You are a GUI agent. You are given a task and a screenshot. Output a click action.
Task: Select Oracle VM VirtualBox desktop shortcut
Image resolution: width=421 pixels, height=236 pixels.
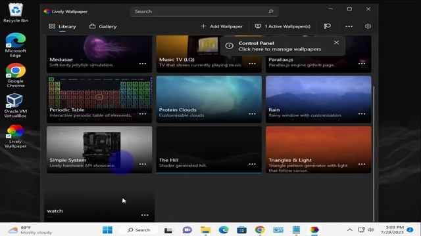(x=15, y=106)
